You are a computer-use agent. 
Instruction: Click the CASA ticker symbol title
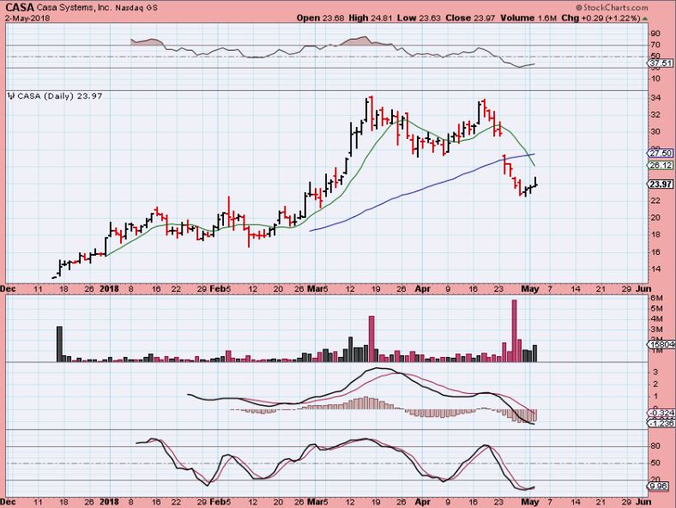pos(19,8)
